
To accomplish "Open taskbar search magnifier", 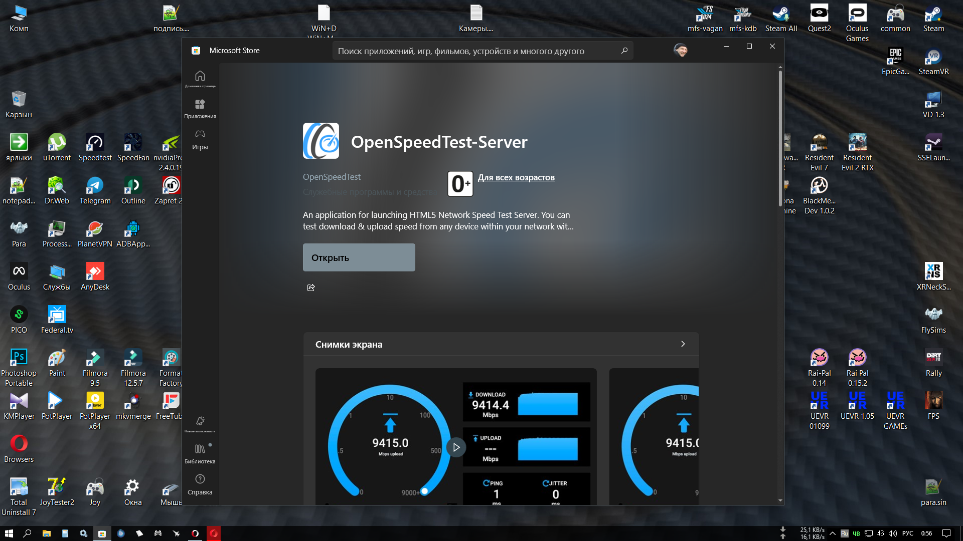I will tap(27, 533).
